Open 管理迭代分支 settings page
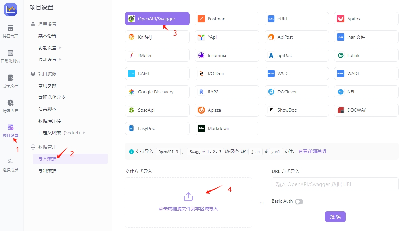The image size is (403, 231). tap(52, 97)
